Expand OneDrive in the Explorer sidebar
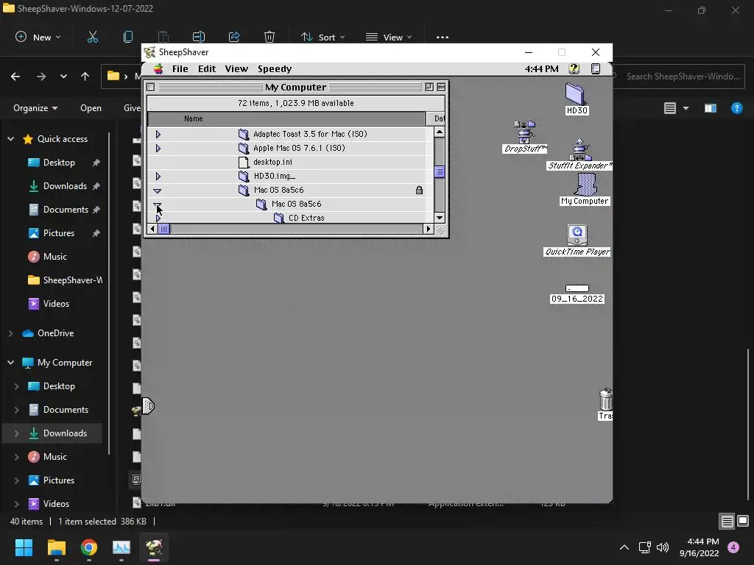 (x=10, y=333)
